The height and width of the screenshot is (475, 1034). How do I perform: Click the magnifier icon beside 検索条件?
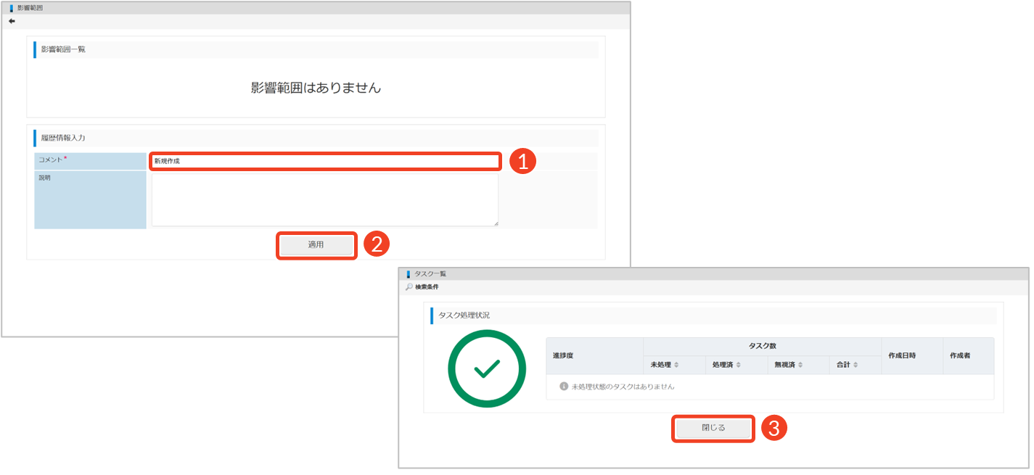[409, 287]
